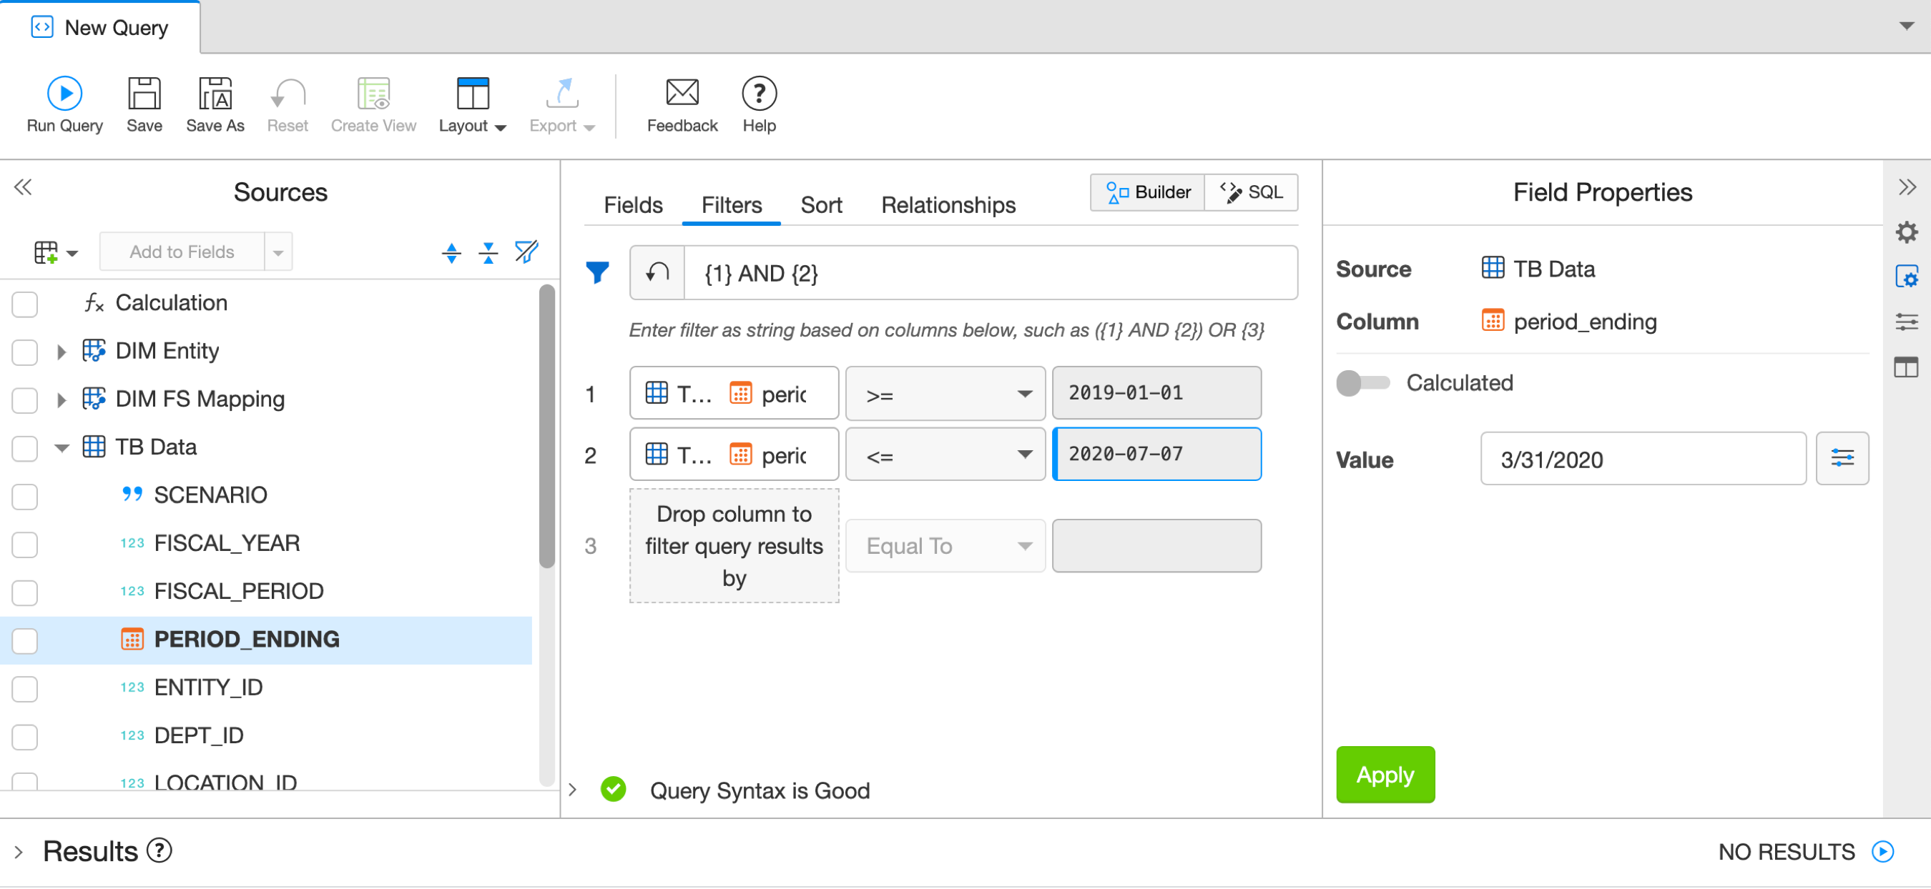Click the Create View icon
Image resolution: width=1931 pixels, height=889 pixels.
(373, 94)
